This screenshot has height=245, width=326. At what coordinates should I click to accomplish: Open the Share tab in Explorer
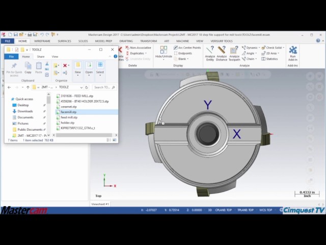point(41,57)
